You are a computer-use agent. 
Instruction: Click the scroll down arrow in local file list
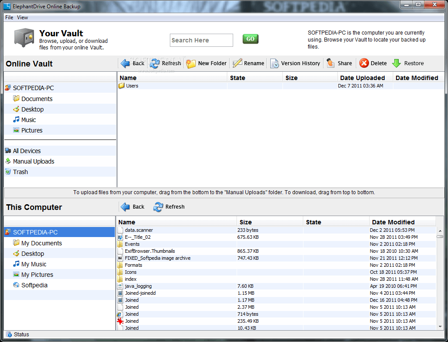point(440,326)
